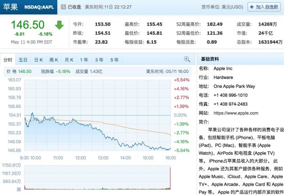Viewport: 284px width, 195px height.
Task: Click the market closed status icon
Action: (64, 7)
